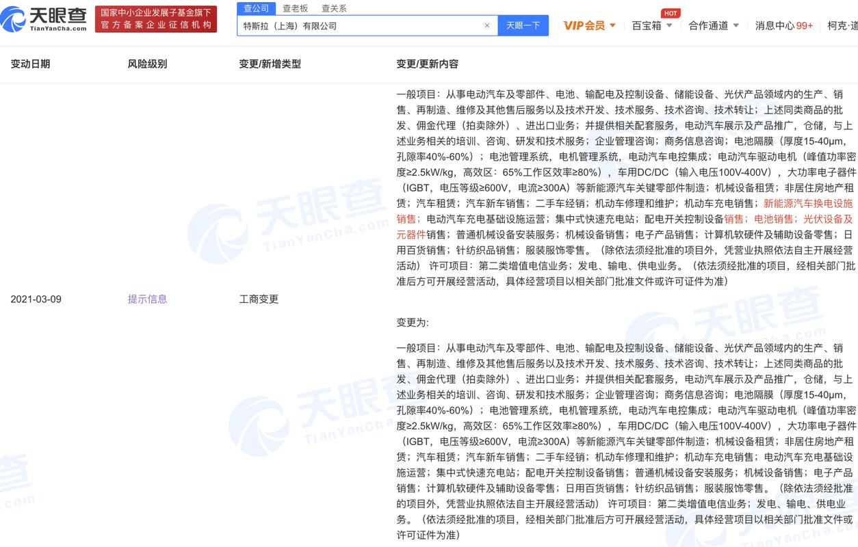Expand the 百宝箱 menu

point(652,25)
